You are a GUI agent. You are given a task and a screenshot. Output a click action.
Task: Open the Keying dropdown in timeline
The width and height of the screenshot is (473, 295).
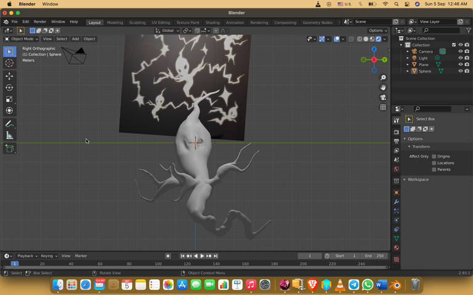pyautogui.click(x=49, y=256)
